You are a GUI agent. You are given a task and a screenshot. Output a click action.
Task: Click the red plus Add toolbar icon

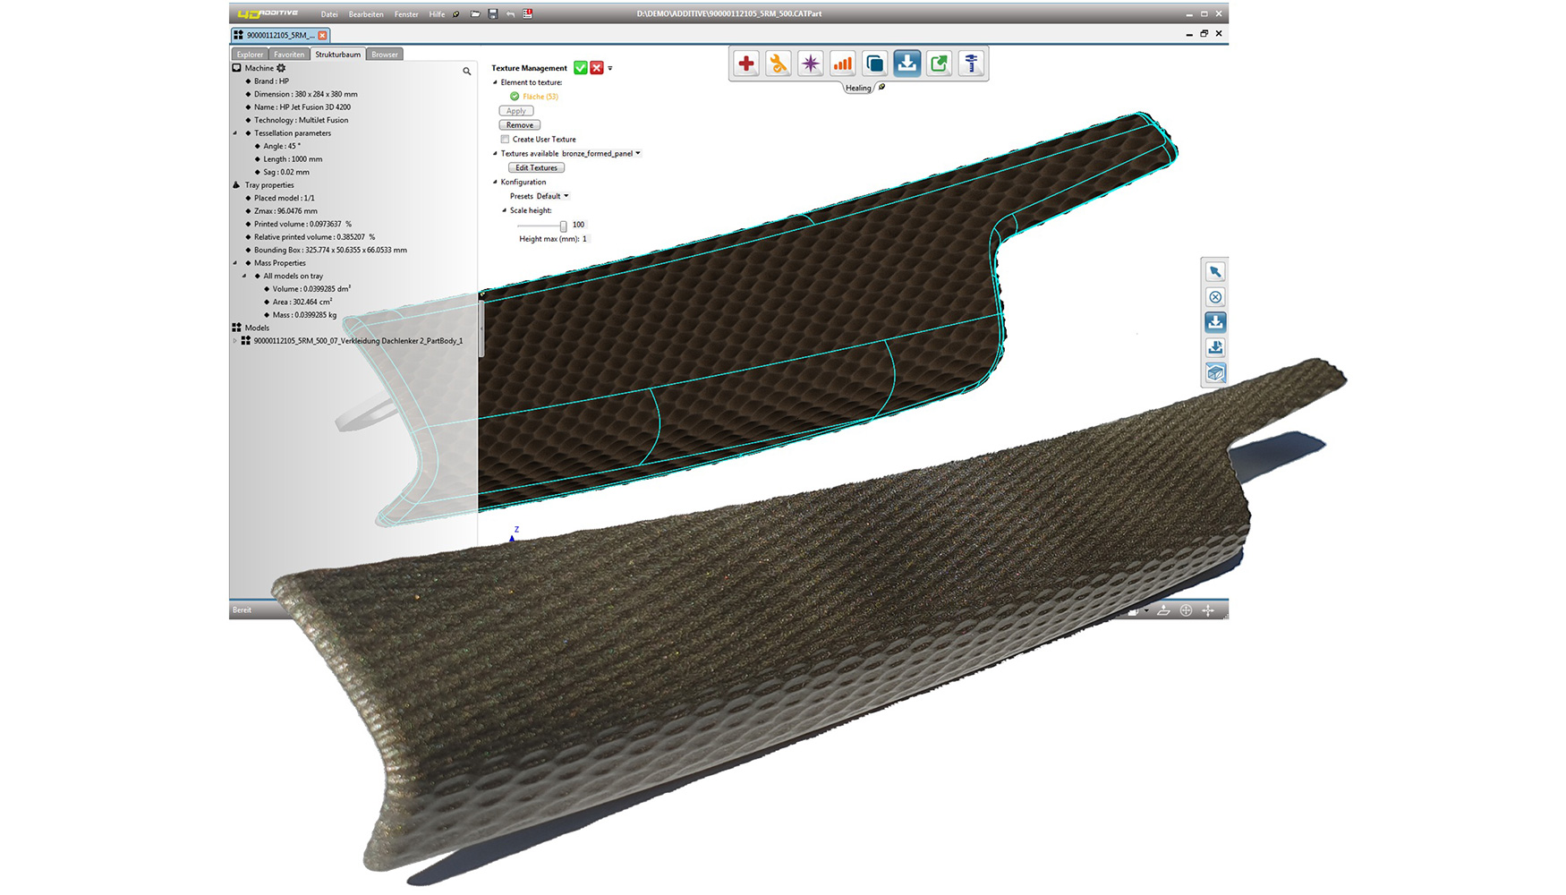[745, 64]
